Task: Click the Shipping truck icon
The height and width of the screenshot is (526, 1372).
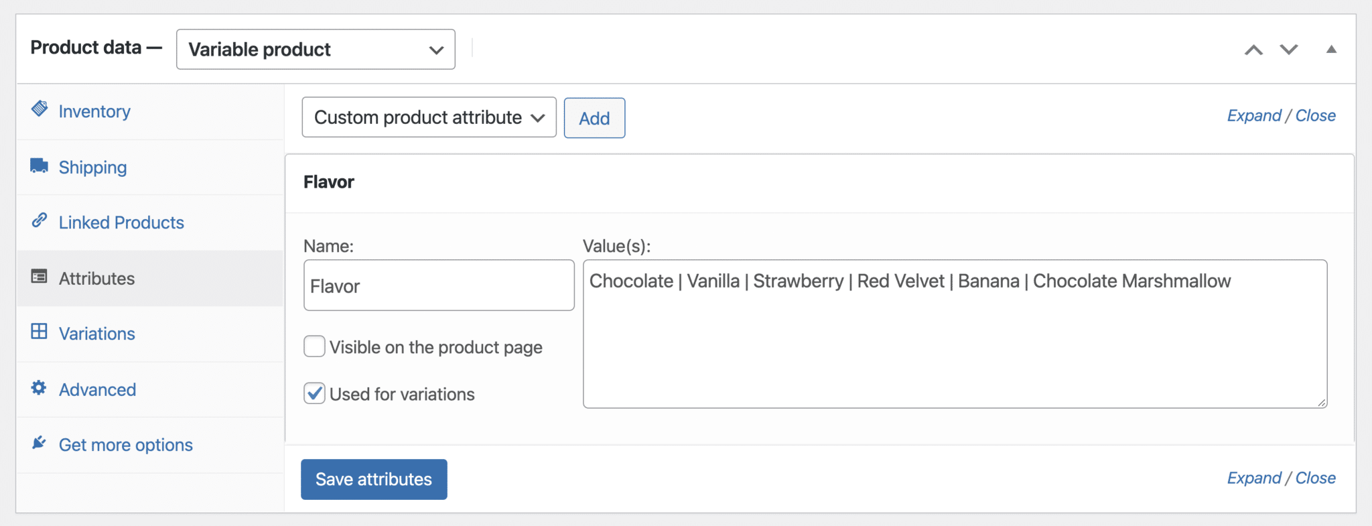Action: pyautogui.click(x=39, y=166)
